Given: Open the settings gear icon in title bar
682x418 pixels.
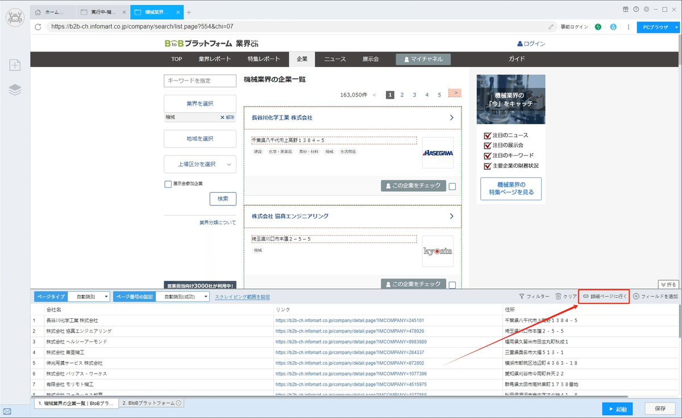Looking at the screenshot, I should tap(646, 10).
